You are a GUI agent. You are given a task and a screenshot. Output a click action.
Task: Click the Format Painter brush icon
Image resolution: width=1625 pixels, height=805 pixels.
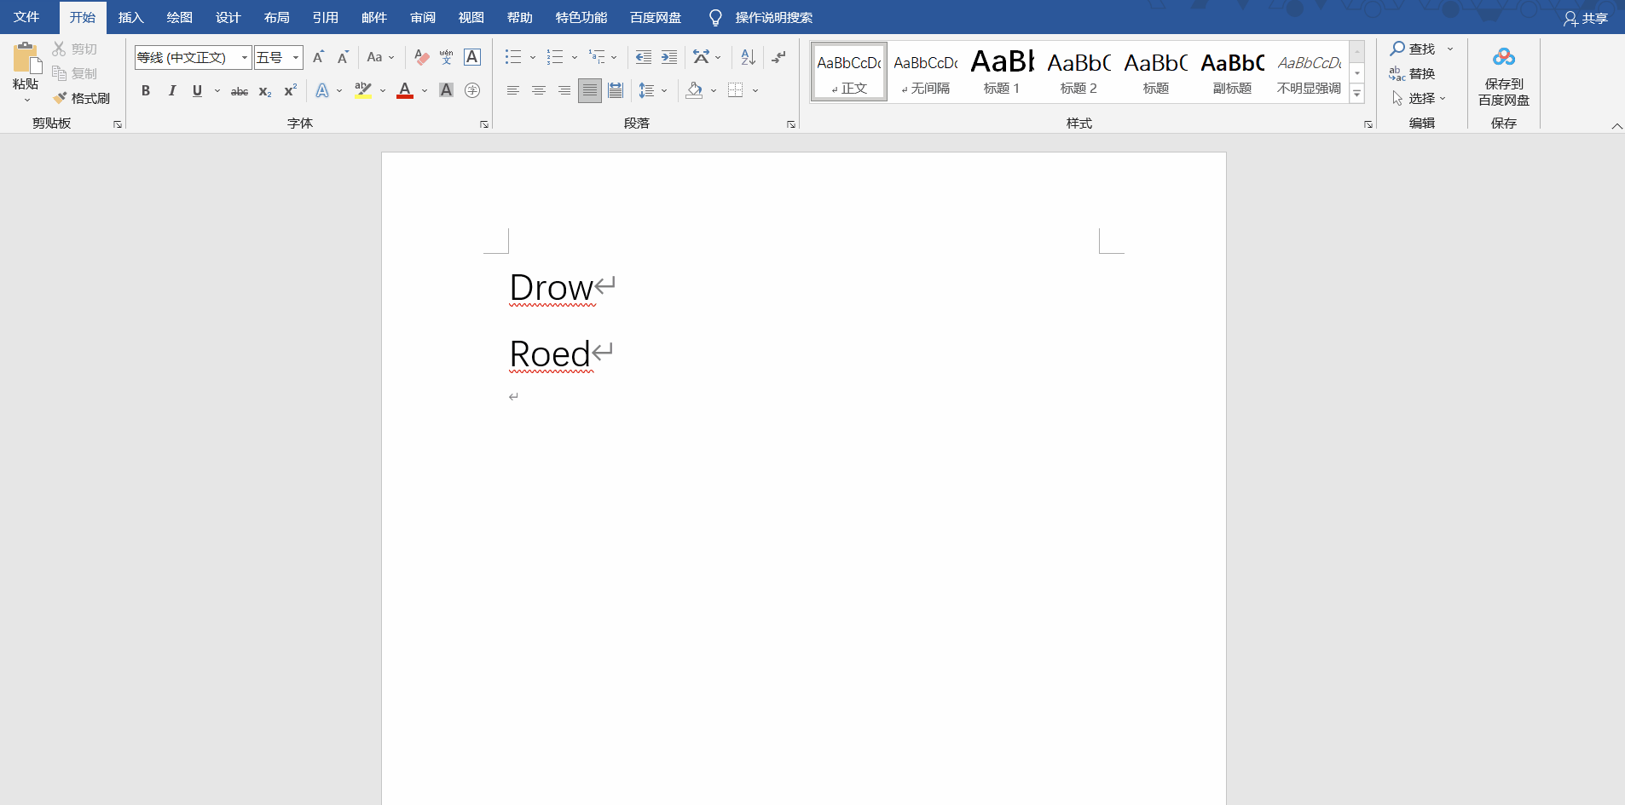pos(61,98)
